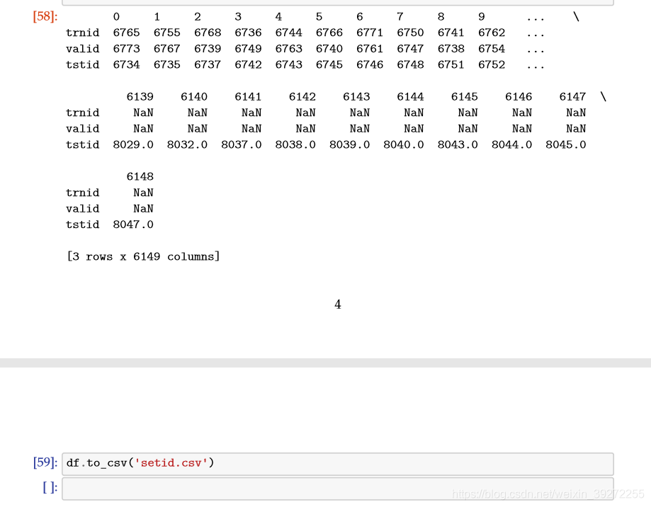Select column header 6145

coord(465,97)
